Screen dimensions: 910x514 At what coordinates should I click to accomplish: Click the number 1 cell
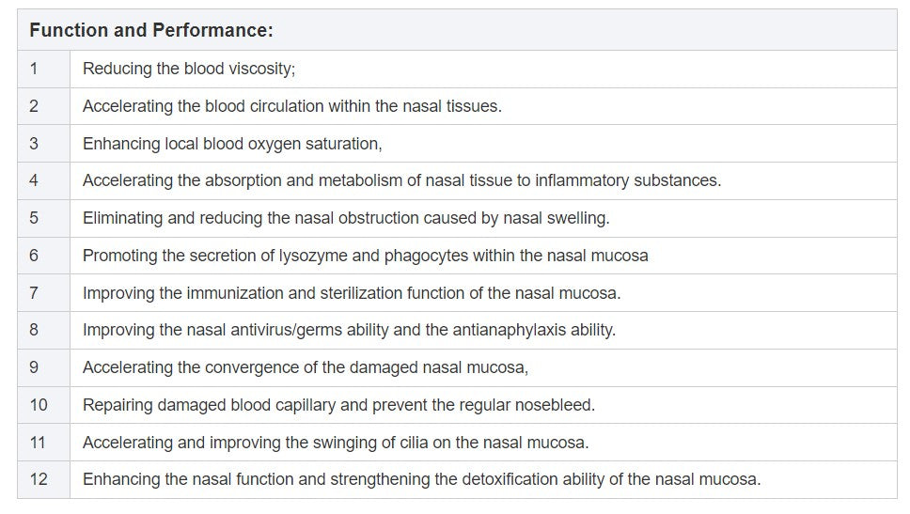pyautogui.click(x=34, y=69)
